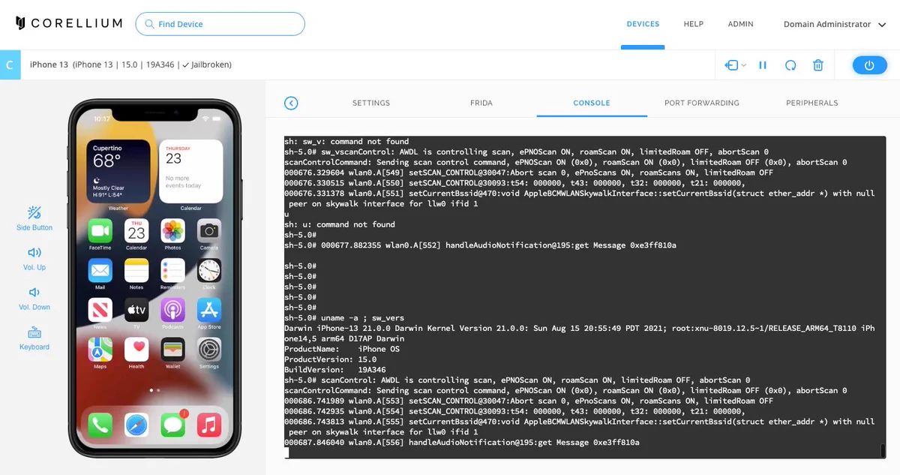
Task: Pause the virtual device
Action: point(763,65)
